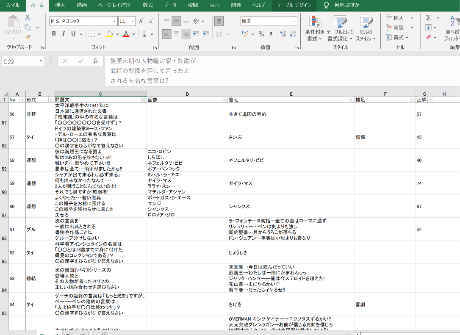Open fill color dropdown arrow
Image resolution: width=460 pixels, height=335 pixels.
click(117, 34)
